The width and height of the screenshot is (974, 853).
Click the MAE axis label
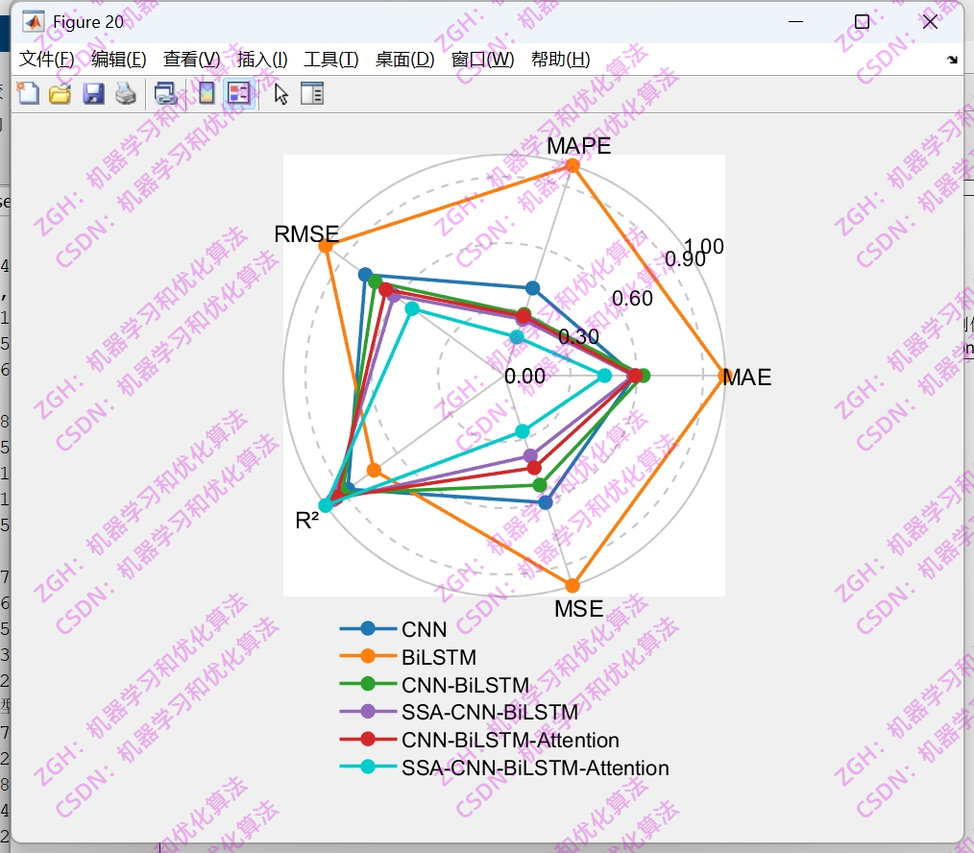(747, 378)
